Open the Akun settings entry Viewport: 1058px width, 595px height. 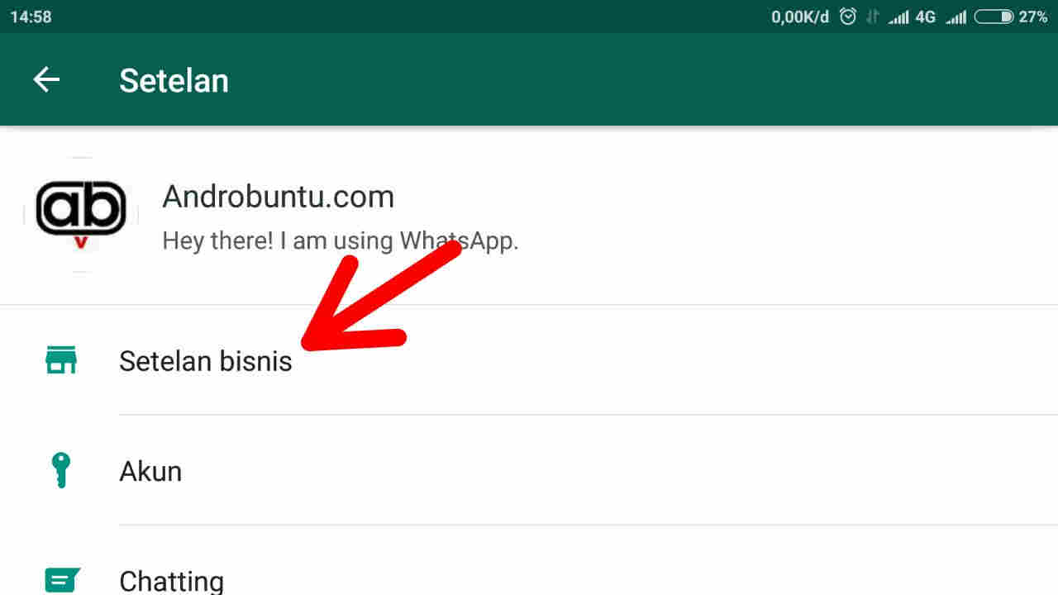coord(529,470)
